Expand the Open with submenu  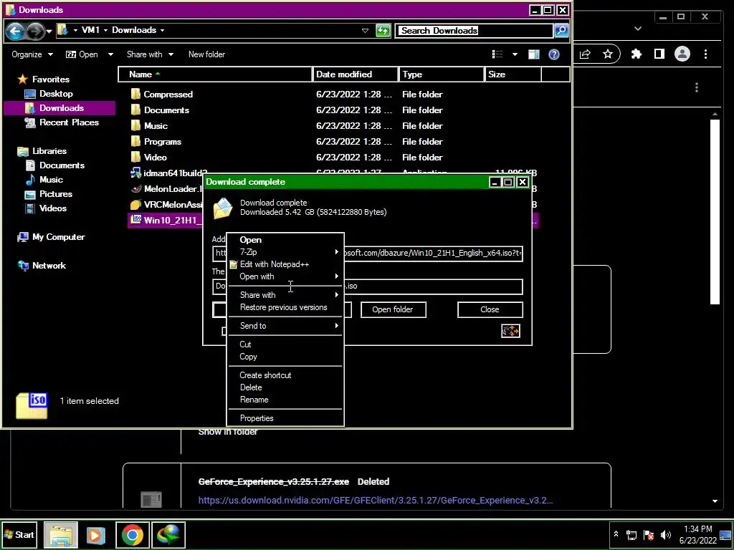(x=285, y=276)
